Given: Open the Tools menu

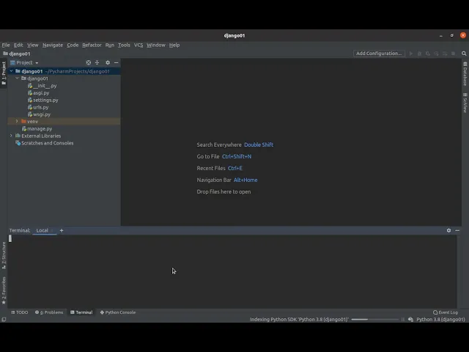Looking at the screenshot, I should point(124,45).
